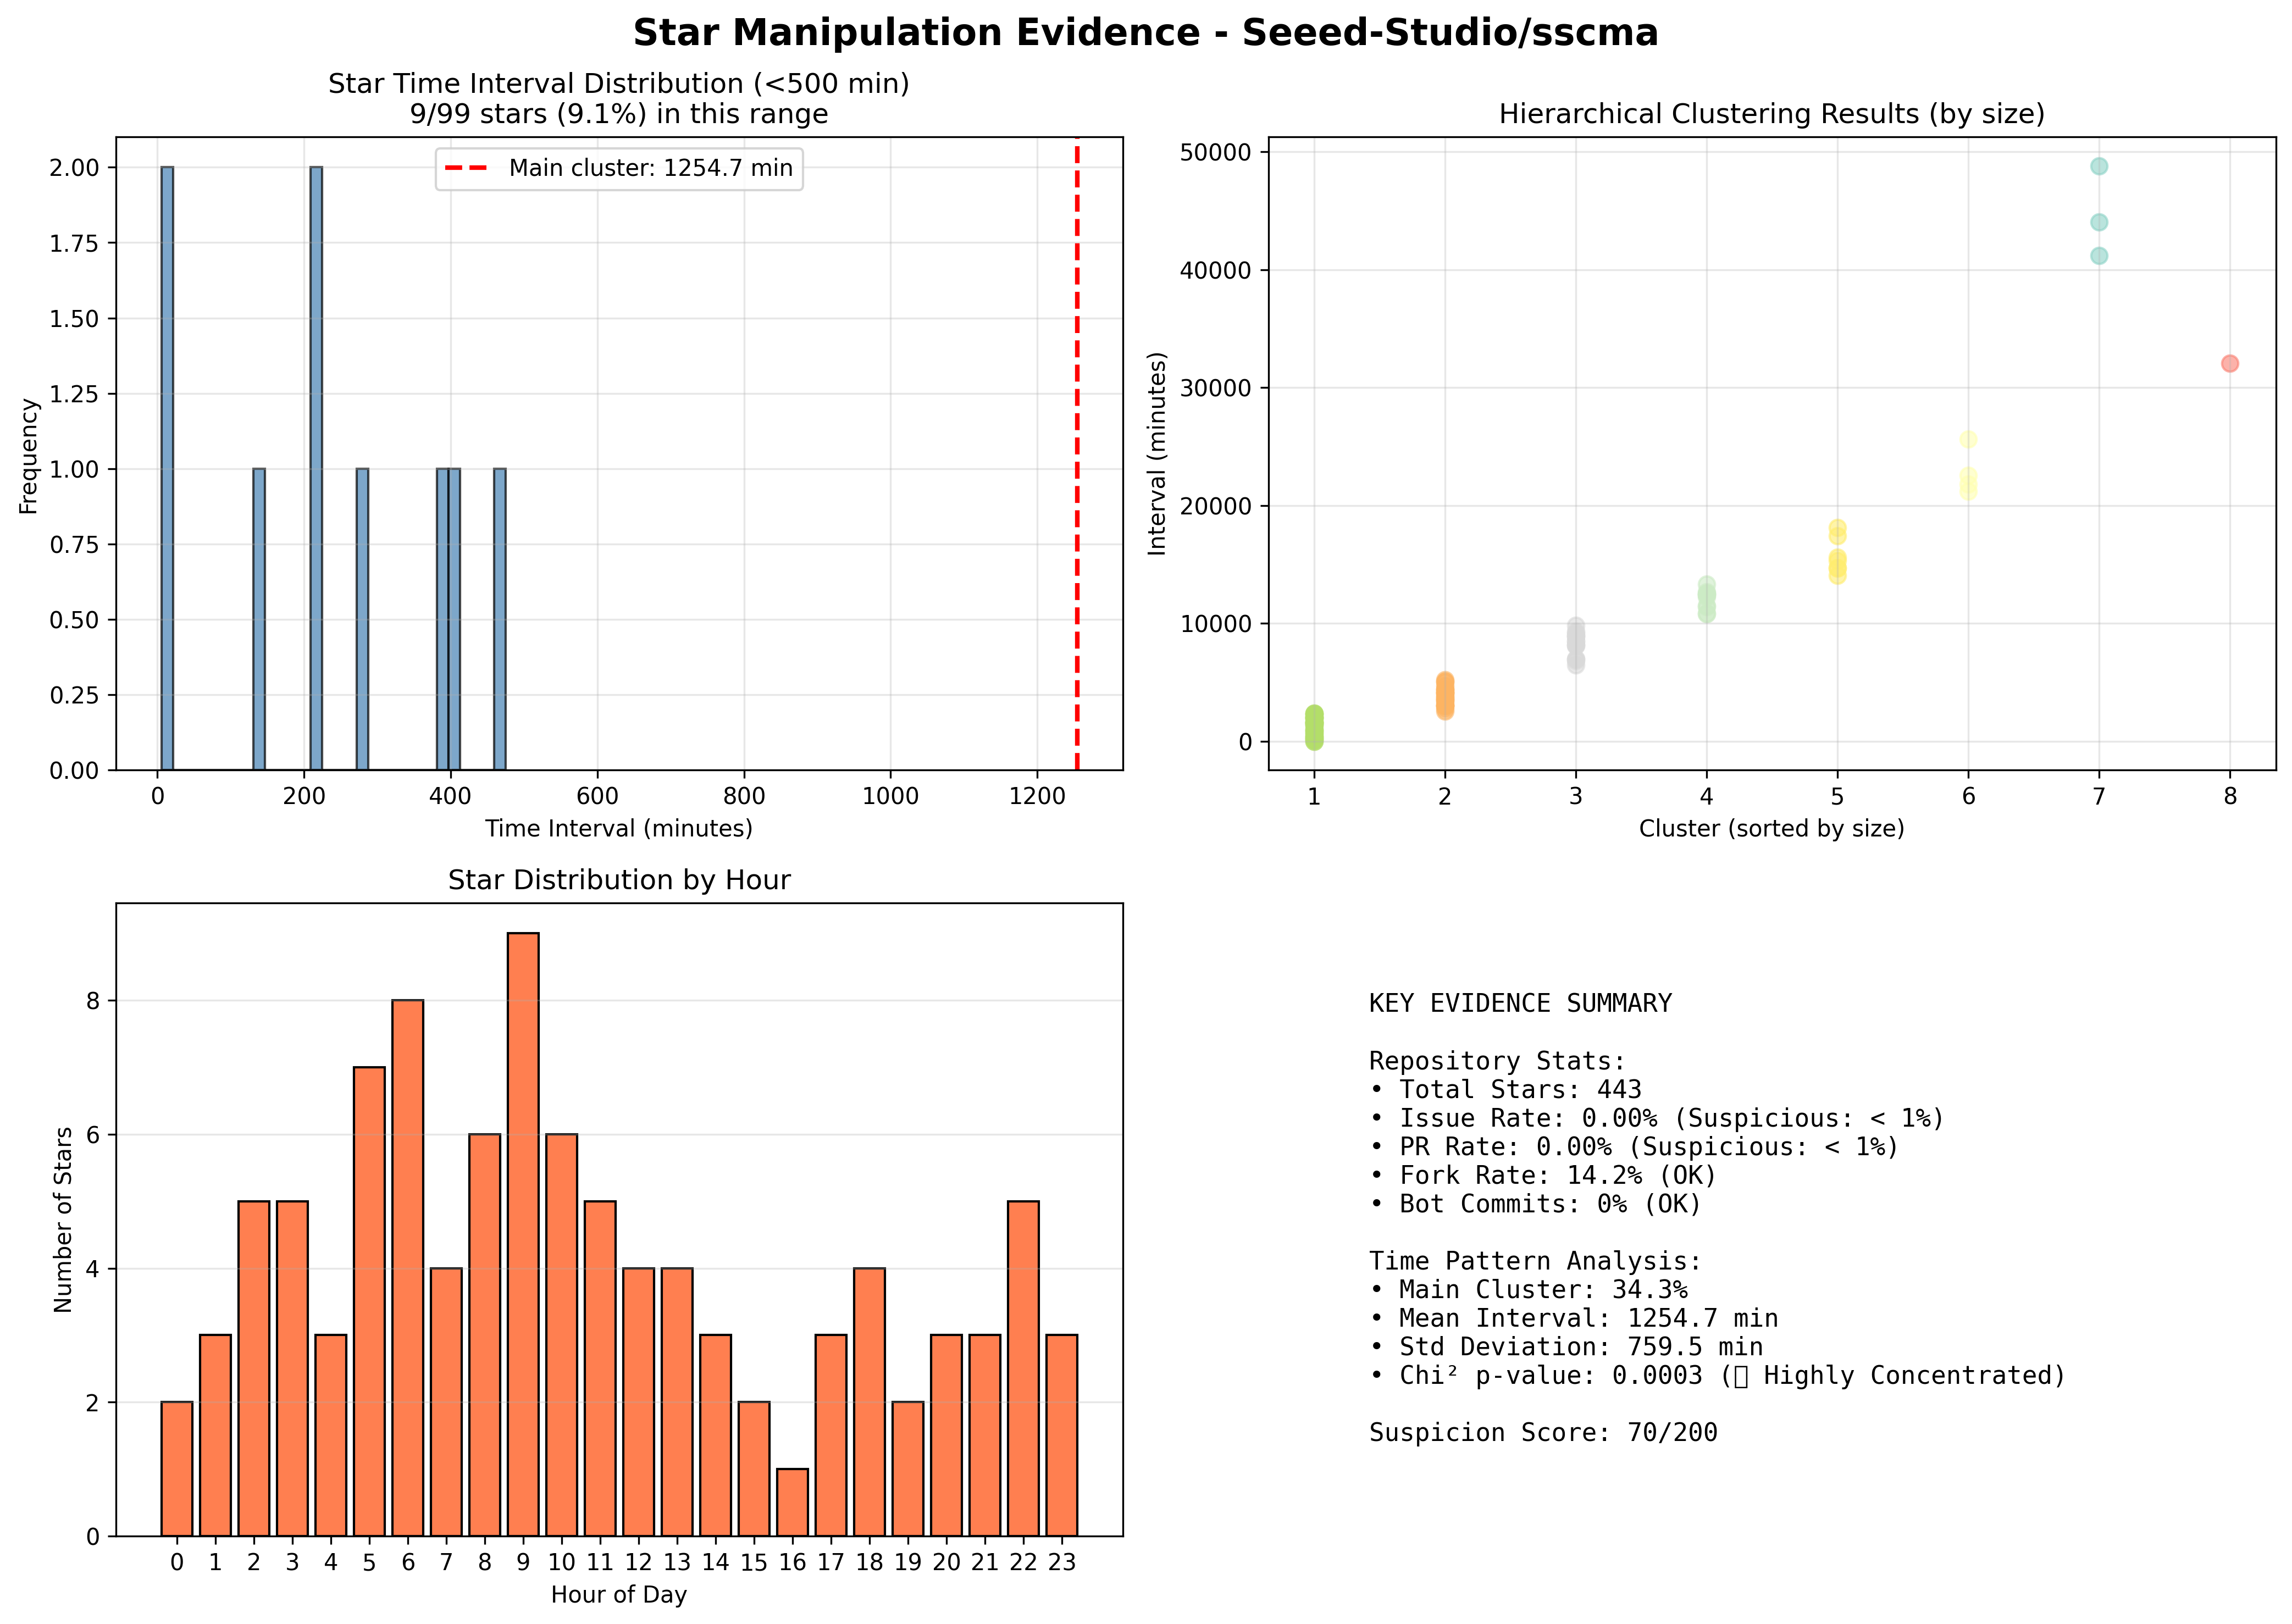This screenshot has height=1624, width=2292.
Task: Click the legend entry 'Main cluster: 1254.7 min'
Action: click(619, 168)
